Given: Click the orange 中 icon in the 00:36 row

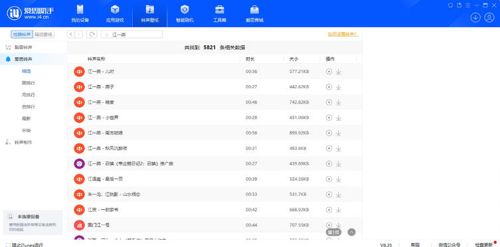Looking at the screenshot, I should tap(79, 72).
